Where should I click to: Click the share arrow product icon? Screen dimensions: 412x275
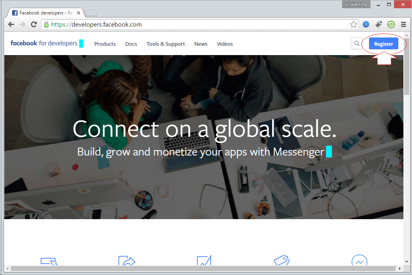[x=127, y=260]
